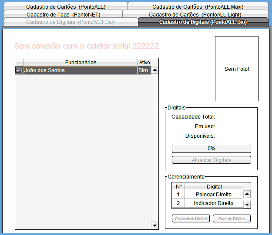This screenshot has height=235, width=272.
Task: Choose Indicador Direito in fingerprint list
Action: [213, 203]
